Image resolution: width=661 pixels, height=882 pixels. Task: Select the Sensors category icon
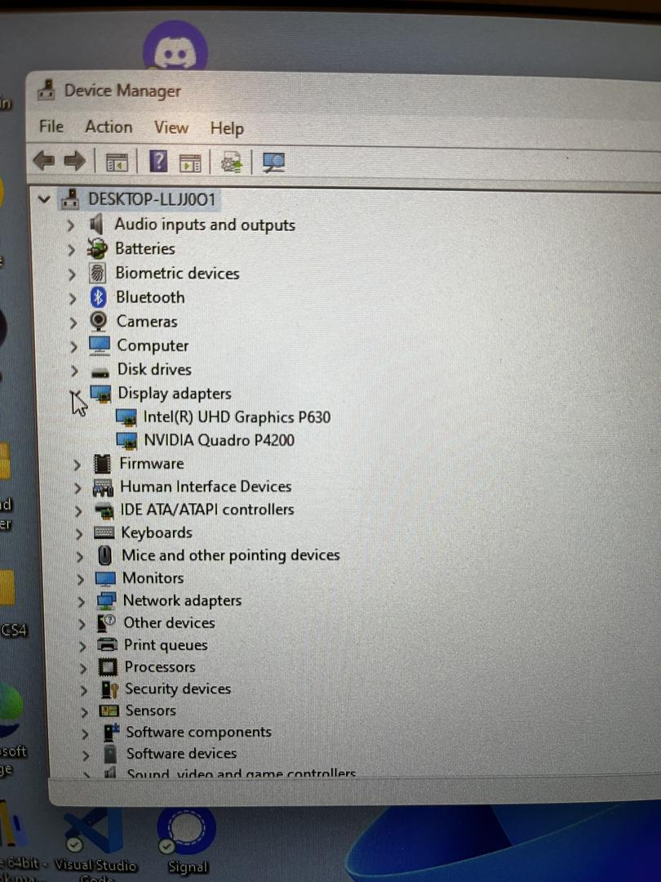tap(109, 711)
